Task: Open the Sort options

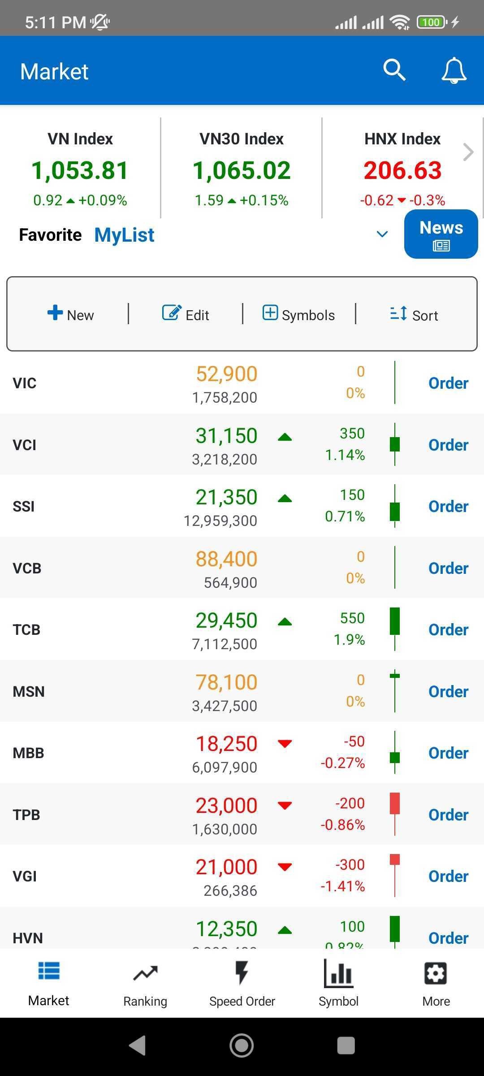Action: 414,314
